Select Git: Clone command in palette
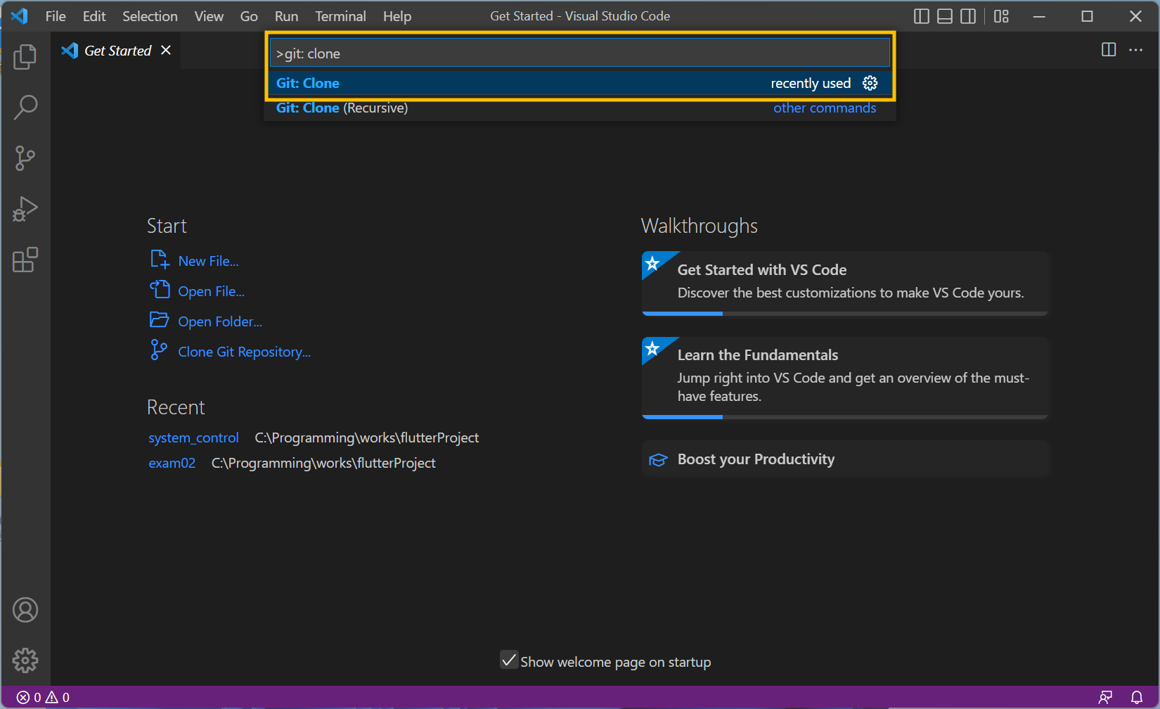This screenshot has width=1160, height=709. 580,83
